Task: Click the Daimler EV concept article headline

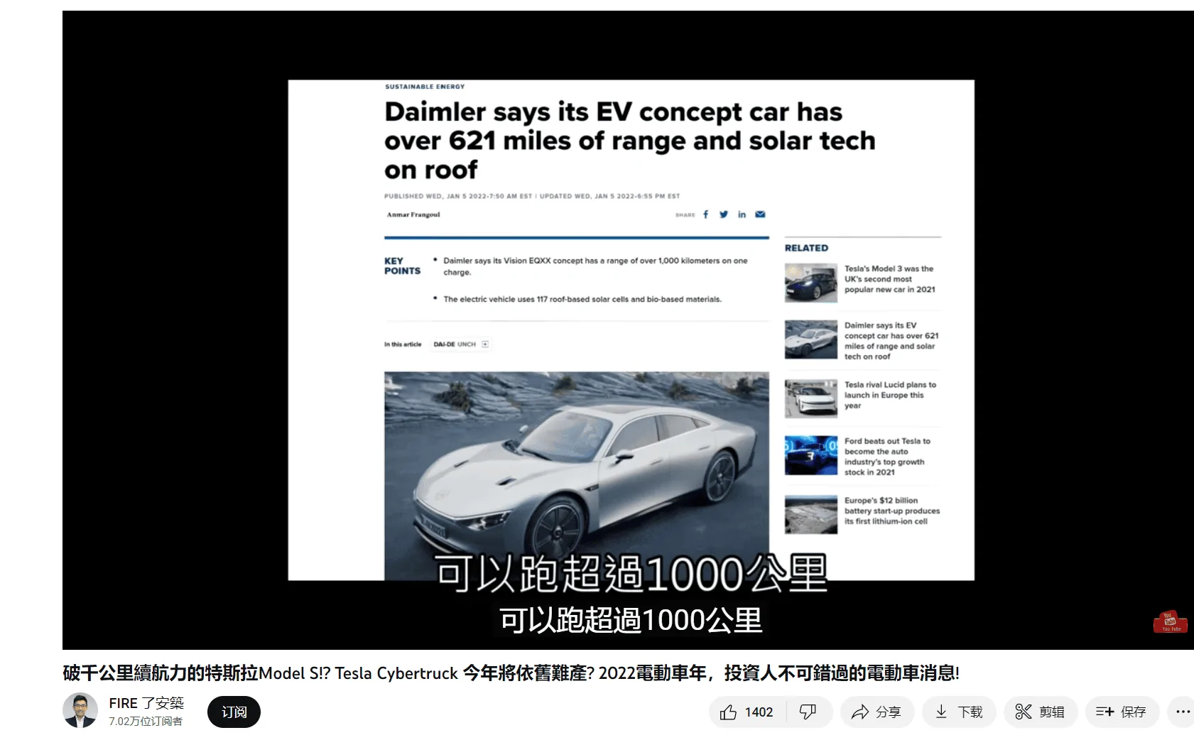Action: tap(629, 141)
